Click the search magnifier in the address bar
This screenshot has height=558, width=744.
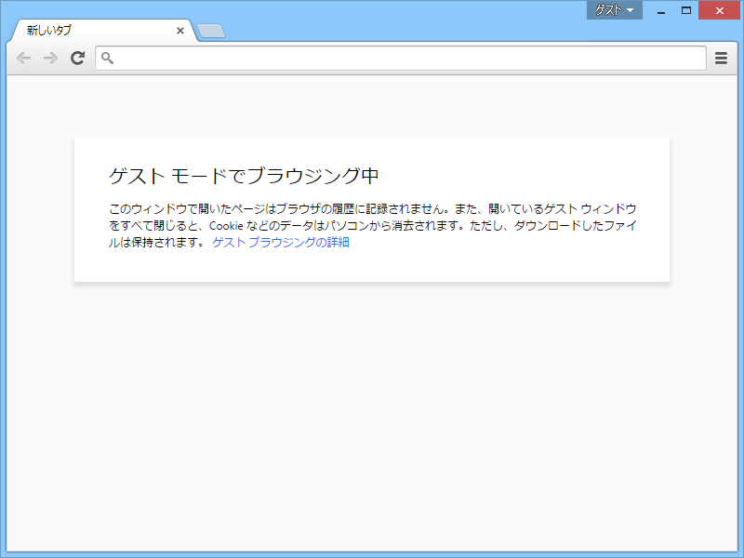point(109,58)
